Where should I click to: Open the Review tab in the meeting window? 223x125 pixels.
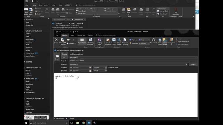coord(90,35)
